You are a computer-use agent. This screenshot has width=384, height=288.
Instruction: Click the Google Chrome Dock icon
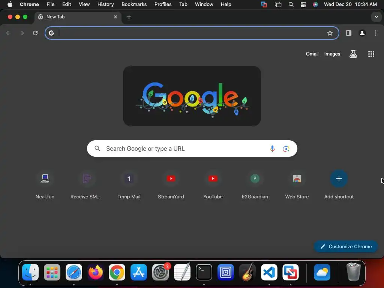(x=117, y=272)
